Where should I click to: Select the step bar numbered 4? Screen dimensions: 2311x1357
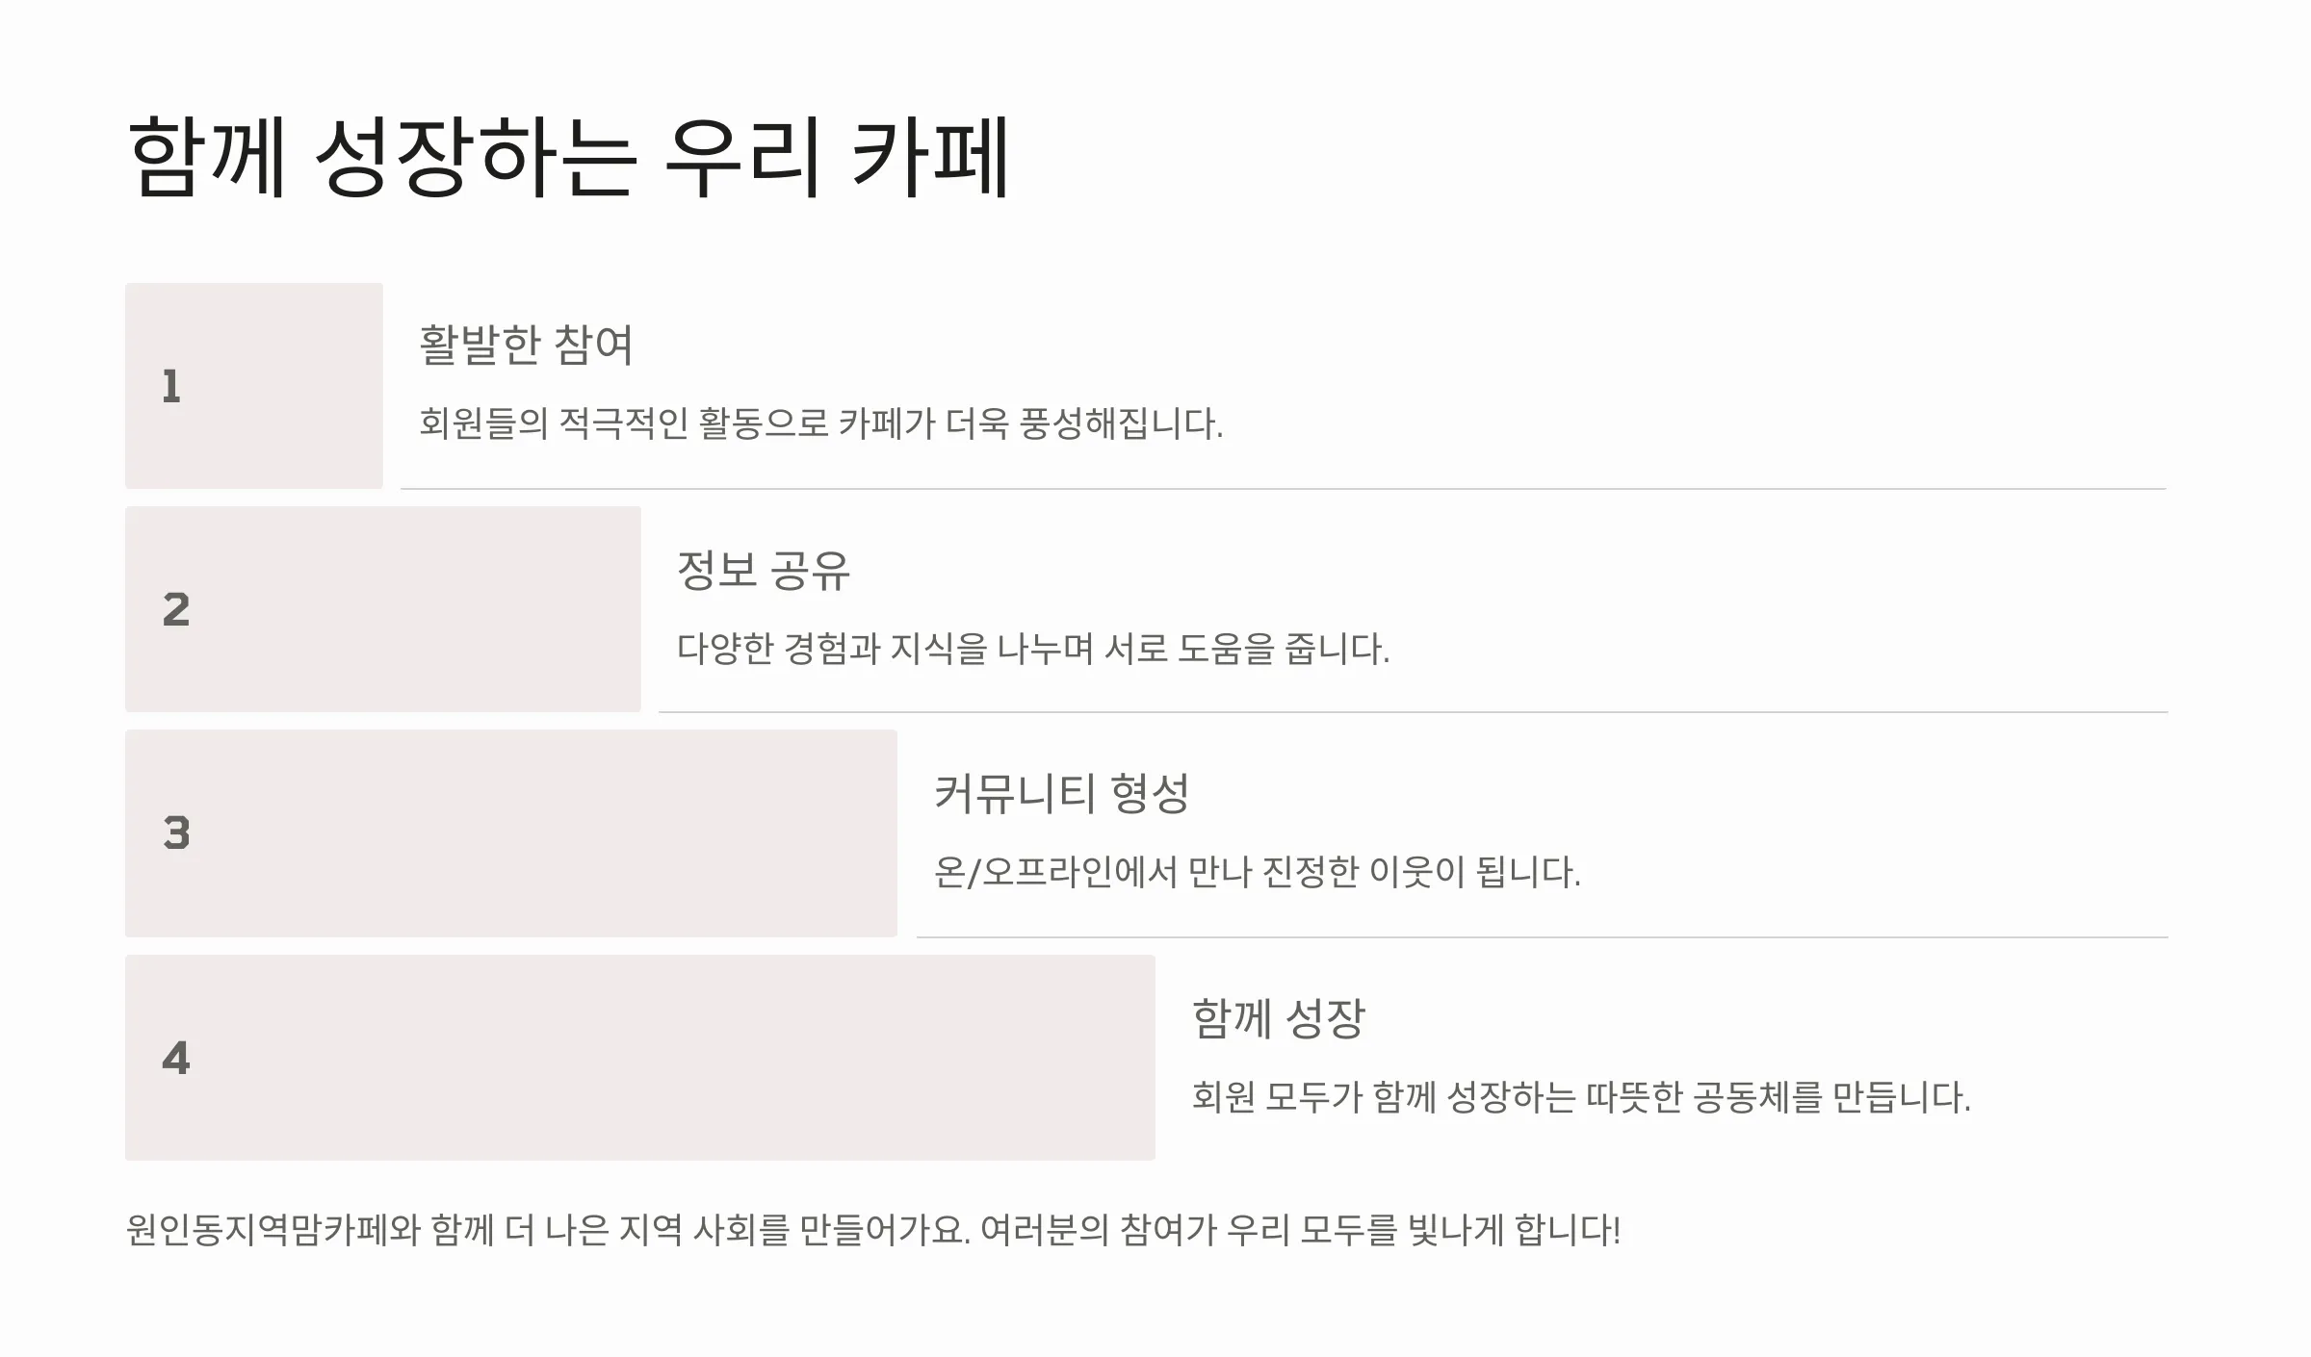(x=640, y=1058)
